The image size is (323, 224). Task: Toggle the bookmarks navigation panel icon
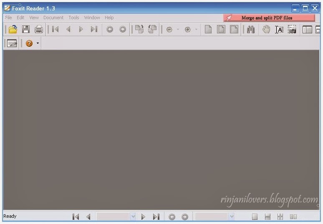point(307,30)
